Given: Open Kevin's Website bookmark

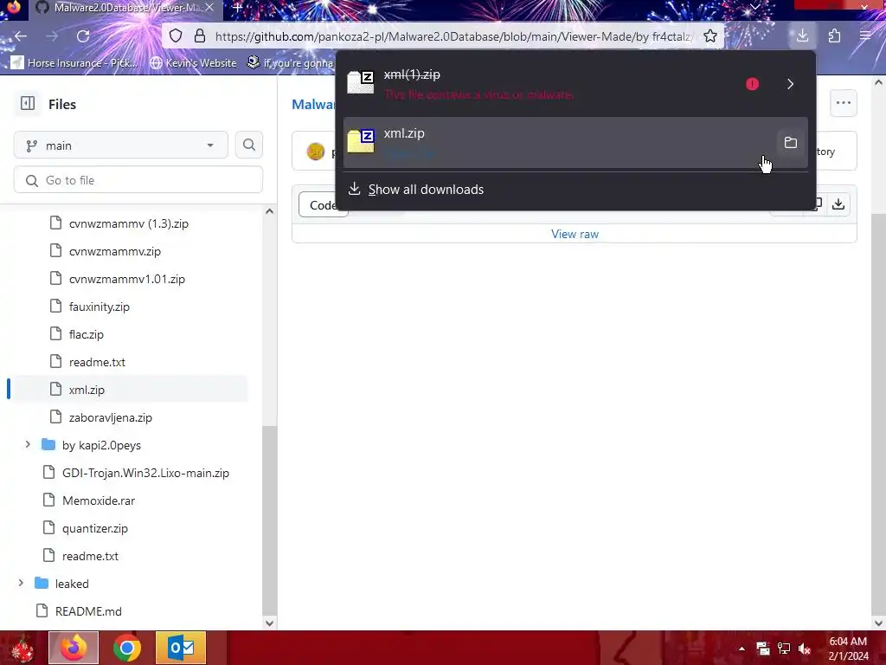Looking at the screenshot, I should pos(193,62).
